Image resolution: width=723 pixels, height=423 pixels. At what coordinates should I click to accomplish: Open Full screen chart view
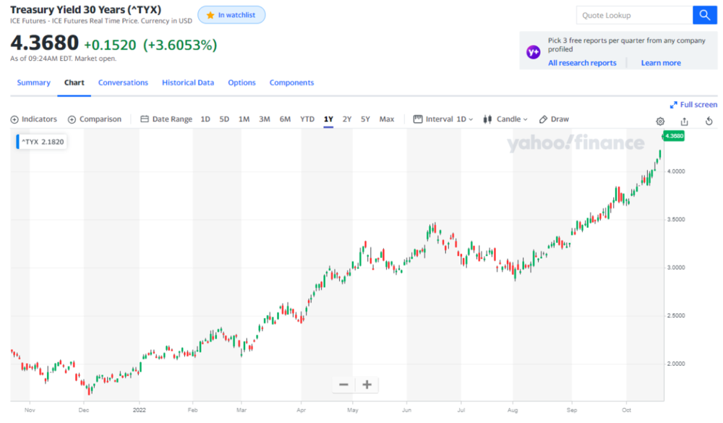click(693, 105)
